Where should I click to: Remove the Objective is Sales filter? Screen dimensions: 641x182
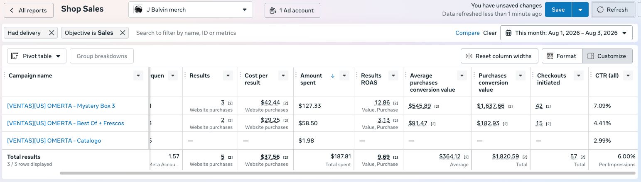pyautogui.click(x=122, y=33)
